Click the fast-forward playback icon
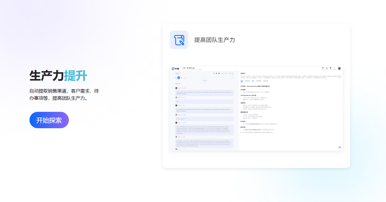The image size is (386, 202). [x=182, y=78]
